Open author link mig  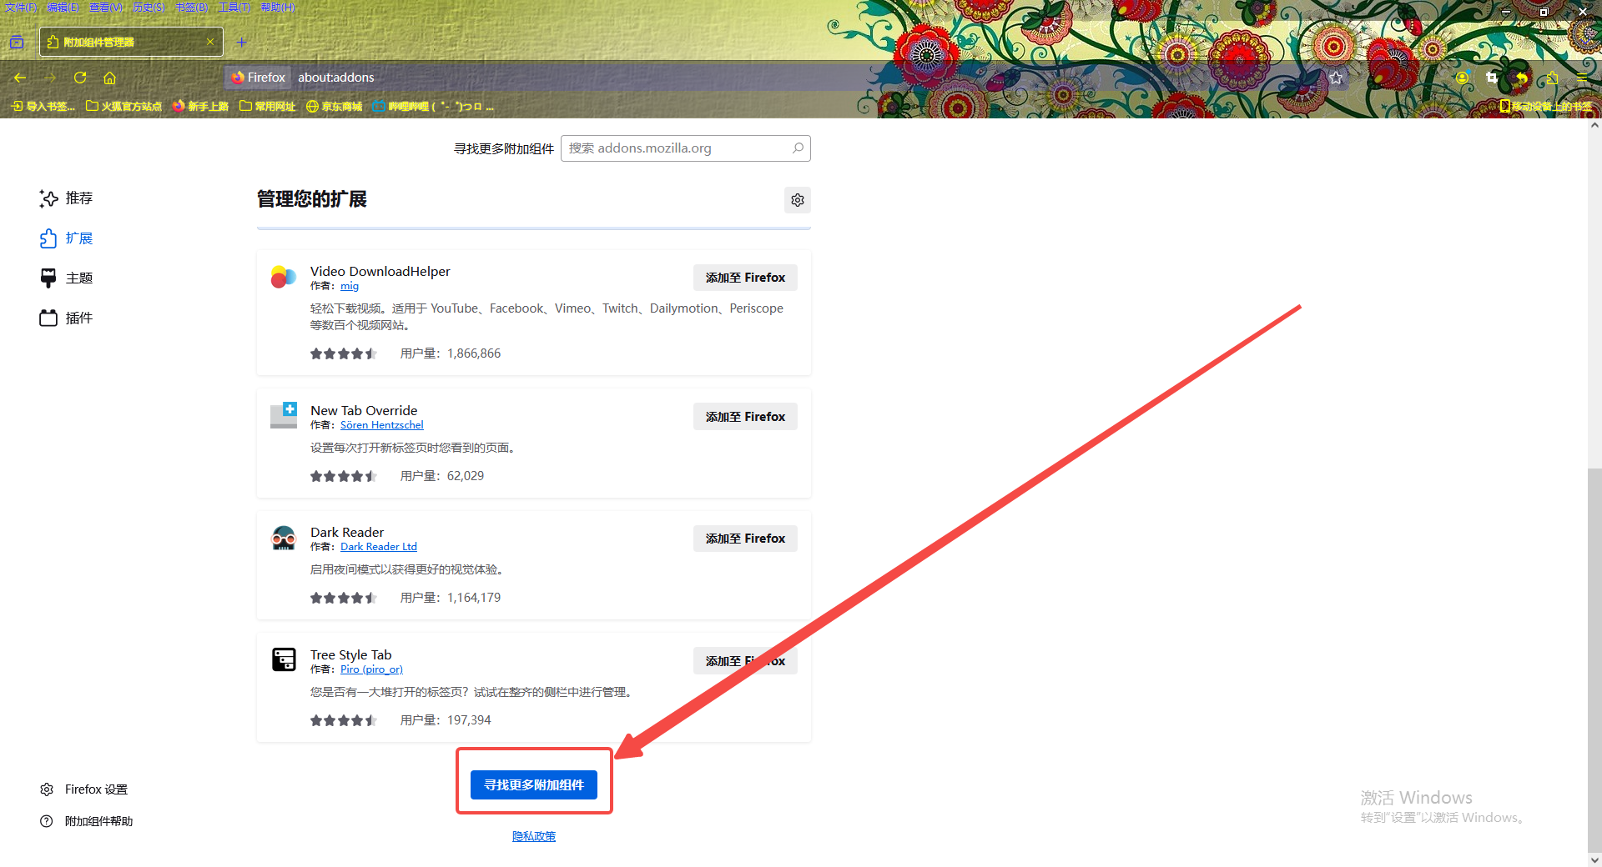point(350,286)
